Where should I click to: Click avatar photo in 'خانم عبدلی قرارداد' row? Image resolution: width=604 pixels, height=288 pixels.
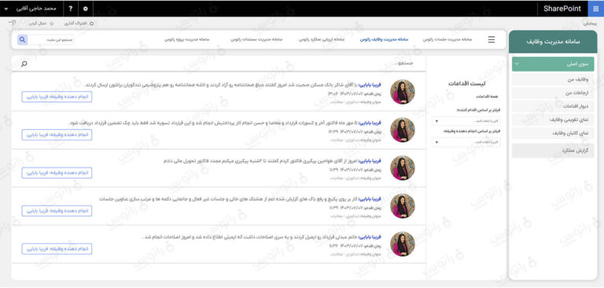click(x=403, y=244)
